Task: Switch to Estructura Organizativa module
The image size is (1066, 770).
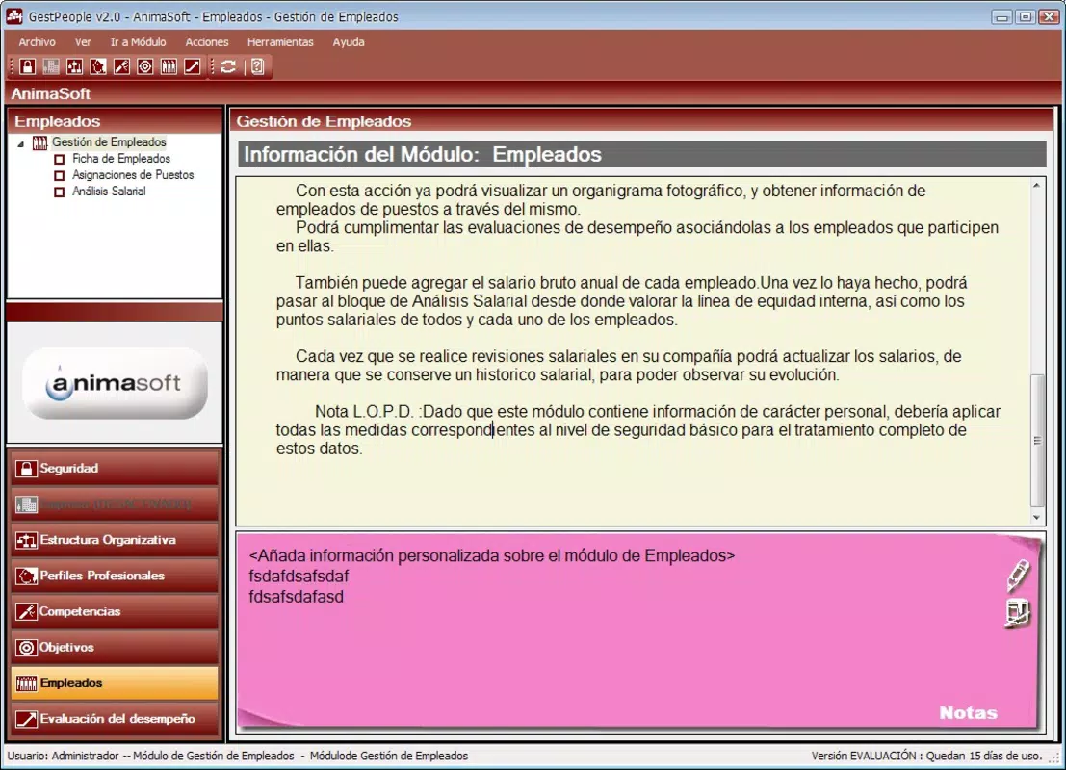Action: [115, 540]
